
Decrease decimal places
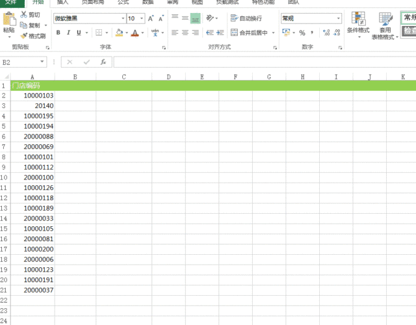[x=337, y=32]
